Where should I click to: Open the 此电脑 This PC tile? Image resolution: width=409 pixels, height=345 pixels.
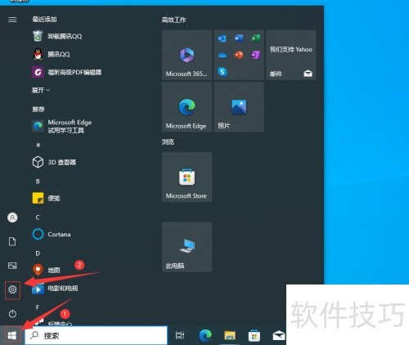187,247
